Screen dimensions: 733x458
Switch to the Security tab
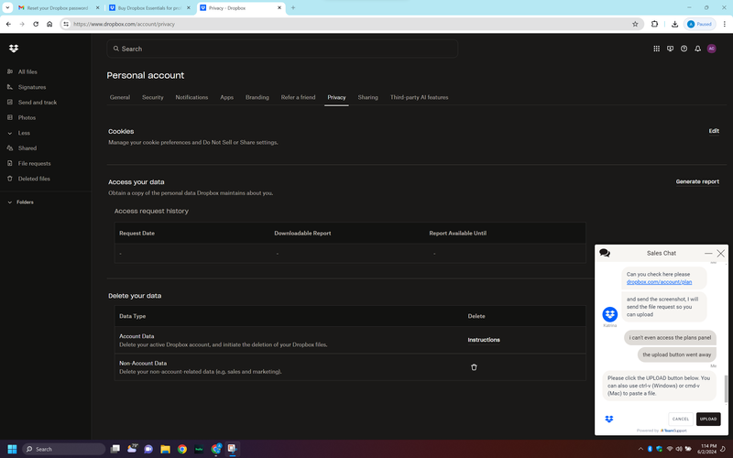pyautogui.click(x=153, y=97)
